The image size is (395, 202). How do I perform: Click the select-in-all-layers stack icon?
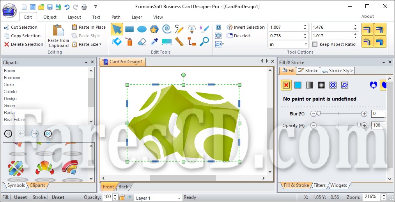pos(218,36)
